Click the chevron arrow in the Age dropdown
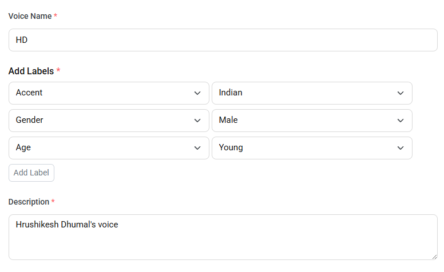Viewport: 444px width, 272px height. pyautogui.click(x=197, y=148)
